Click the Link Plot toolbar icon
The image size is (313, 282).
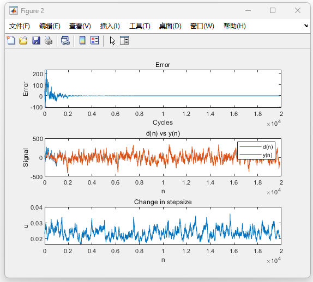tap(65, 40)
